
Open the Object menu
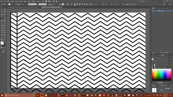click(12, 1)
